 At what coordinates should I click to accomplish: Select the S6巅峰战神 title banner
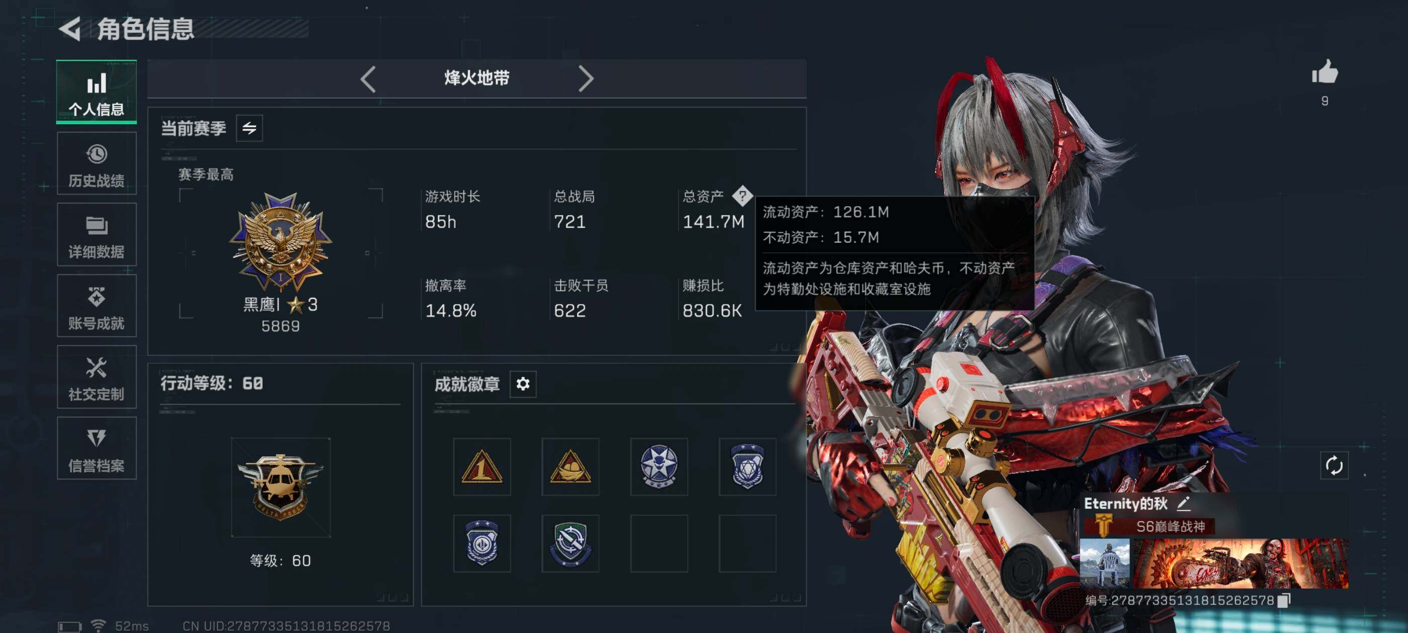pos(1150,526)
